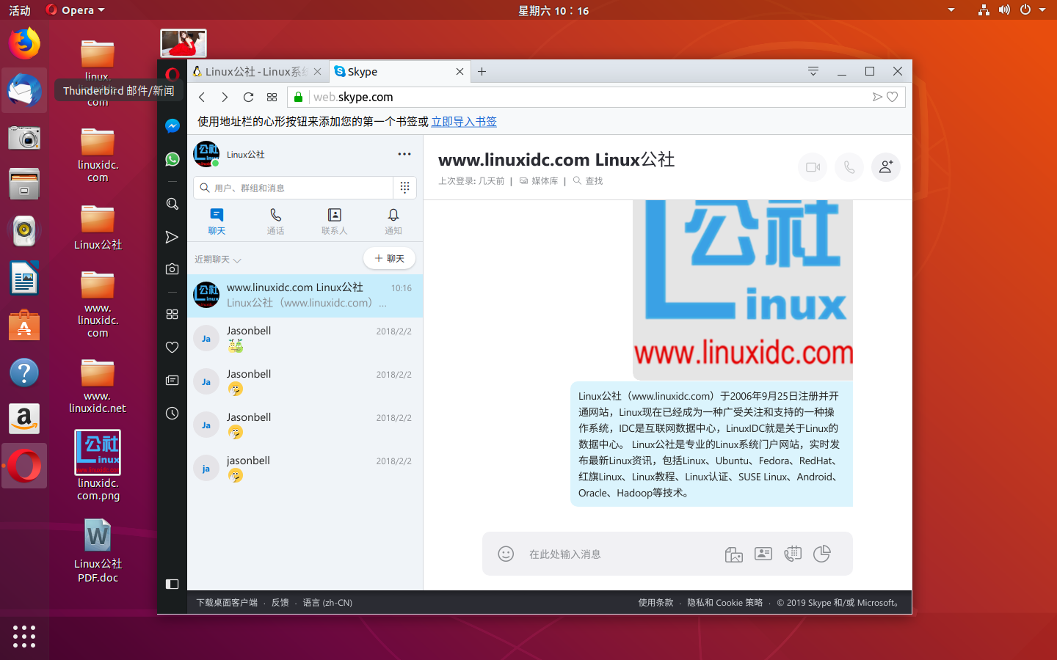Click 查找 find in conversation

(588, 181)
